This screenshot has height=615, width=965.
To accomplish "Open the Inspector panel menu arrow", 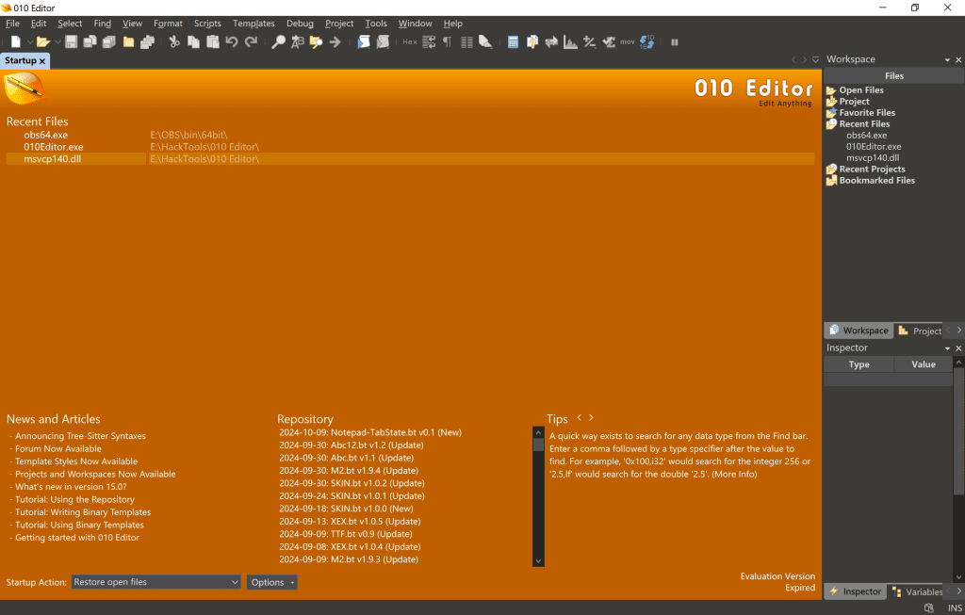I will [x=947, y=348].
